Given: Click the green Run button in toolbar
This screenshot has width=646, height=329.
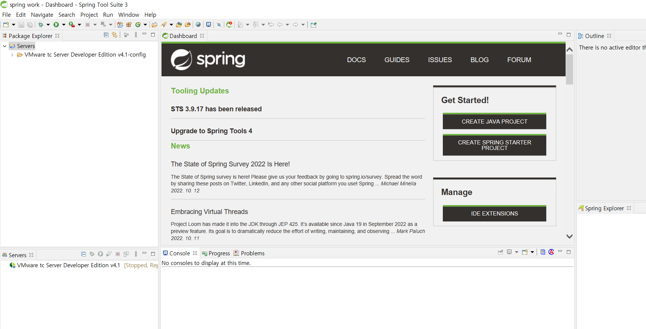Looking at the screenshot, I should tap(56, 25).
